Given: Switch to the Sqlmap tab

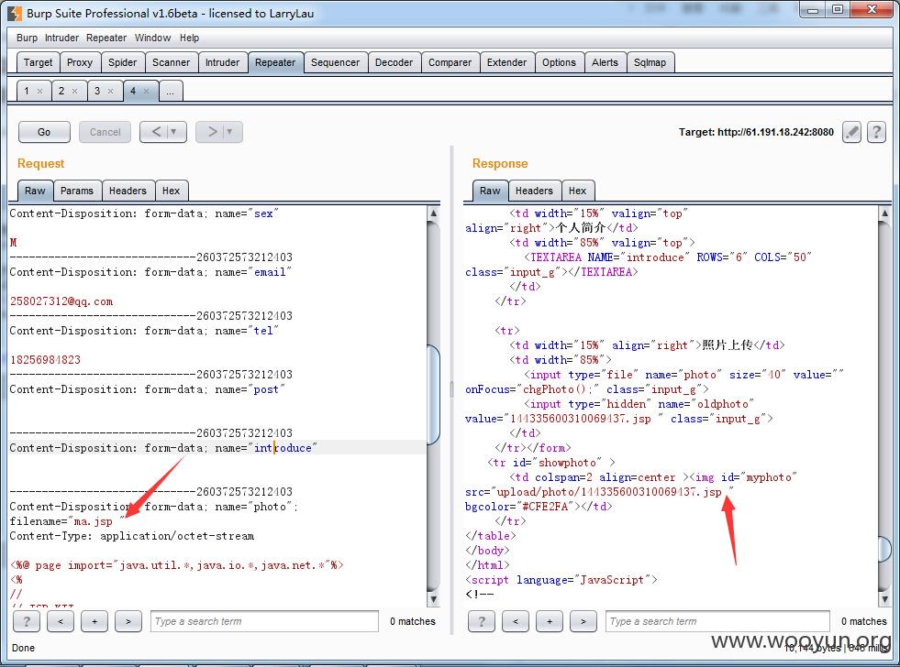Looking at the screenshot, I should pyautogui.click(x=650, y=62).
